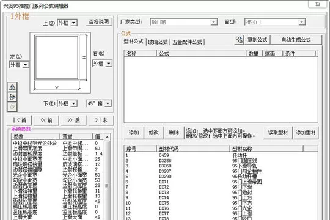Select profile row DX75 95门下方
330x220 pixels.
tap(221, 203)
